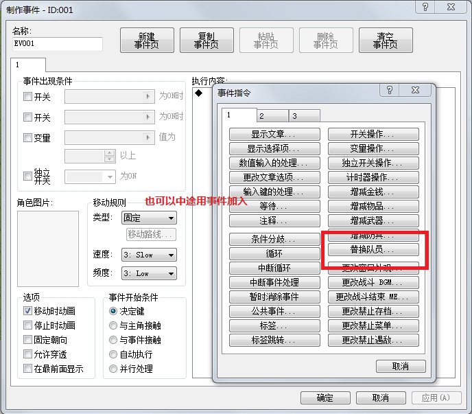This screenshot has height=414, width=472.
Task: Switch to tab 3 of 事件指令
Action: tap(305, 116)
